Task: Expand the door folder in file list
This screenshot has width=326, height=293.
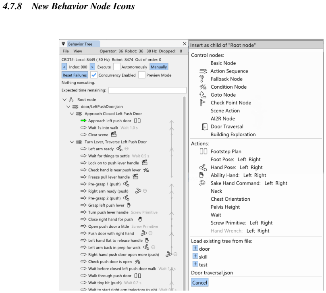Action: pyautogui.click(x=195, y=248)
